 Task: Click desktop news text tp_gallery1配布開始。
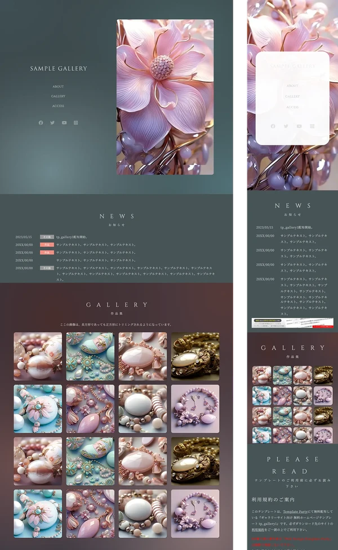[x=72, y=237]
